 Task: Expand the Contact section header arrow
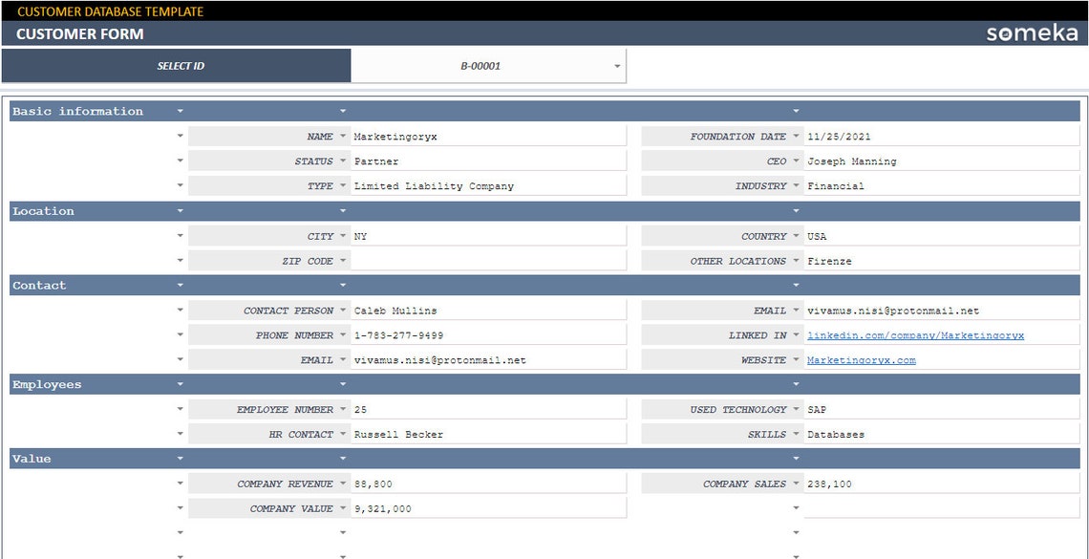(180, 285)
